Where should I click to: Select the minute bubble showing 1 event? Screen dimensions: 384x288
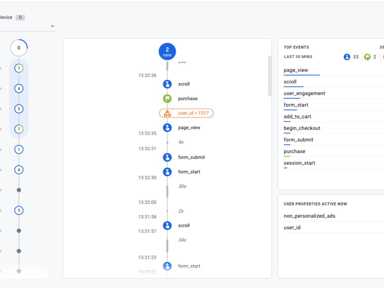coord(19,150)
